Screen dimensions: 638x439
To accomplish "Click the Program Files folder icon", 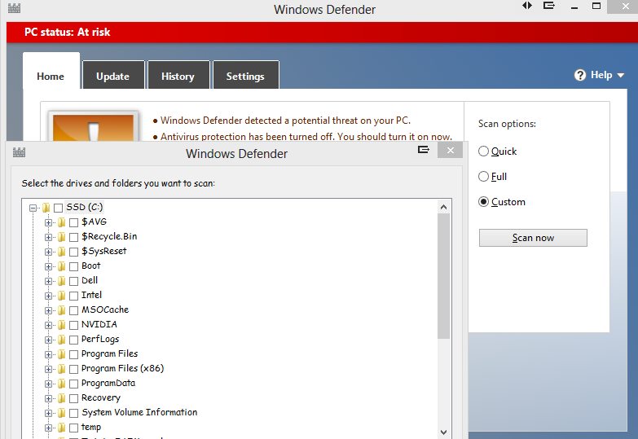I will tap(61, 354).
